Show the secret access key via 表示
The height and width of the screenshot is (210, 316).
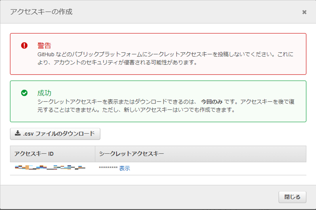pos(124,168)
